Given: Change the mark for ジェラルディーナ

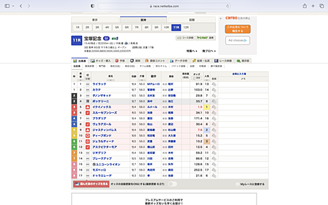Looking at the screenshot, I should [88, 141].
